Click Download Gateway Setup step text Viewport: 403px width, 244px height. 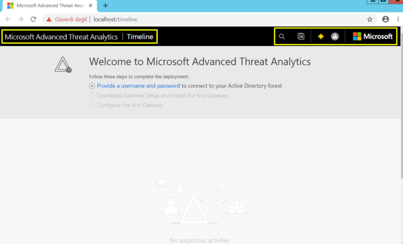(x=163, y=95)
